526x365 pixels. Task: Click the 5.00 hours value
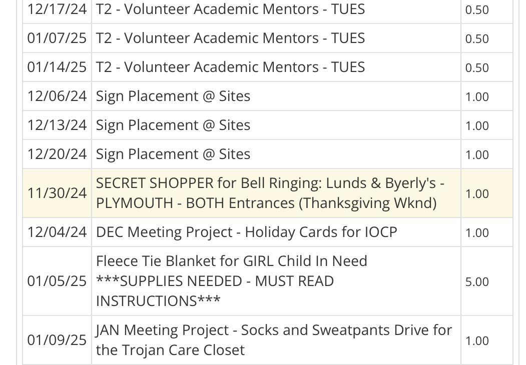click(477, 282)
